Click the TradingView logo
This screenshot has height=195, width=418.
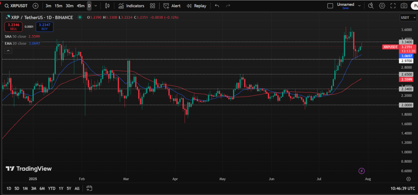click(x=29, y=168)
